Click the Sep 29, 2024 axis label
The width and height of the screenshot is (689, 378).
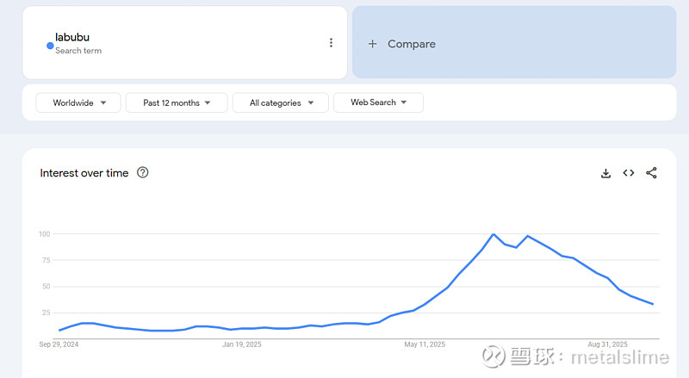(59, 344)
